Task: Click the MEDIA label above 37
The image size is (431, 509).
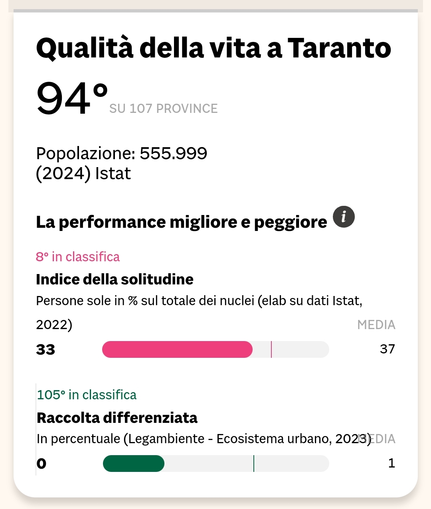Action: point(376,325)
